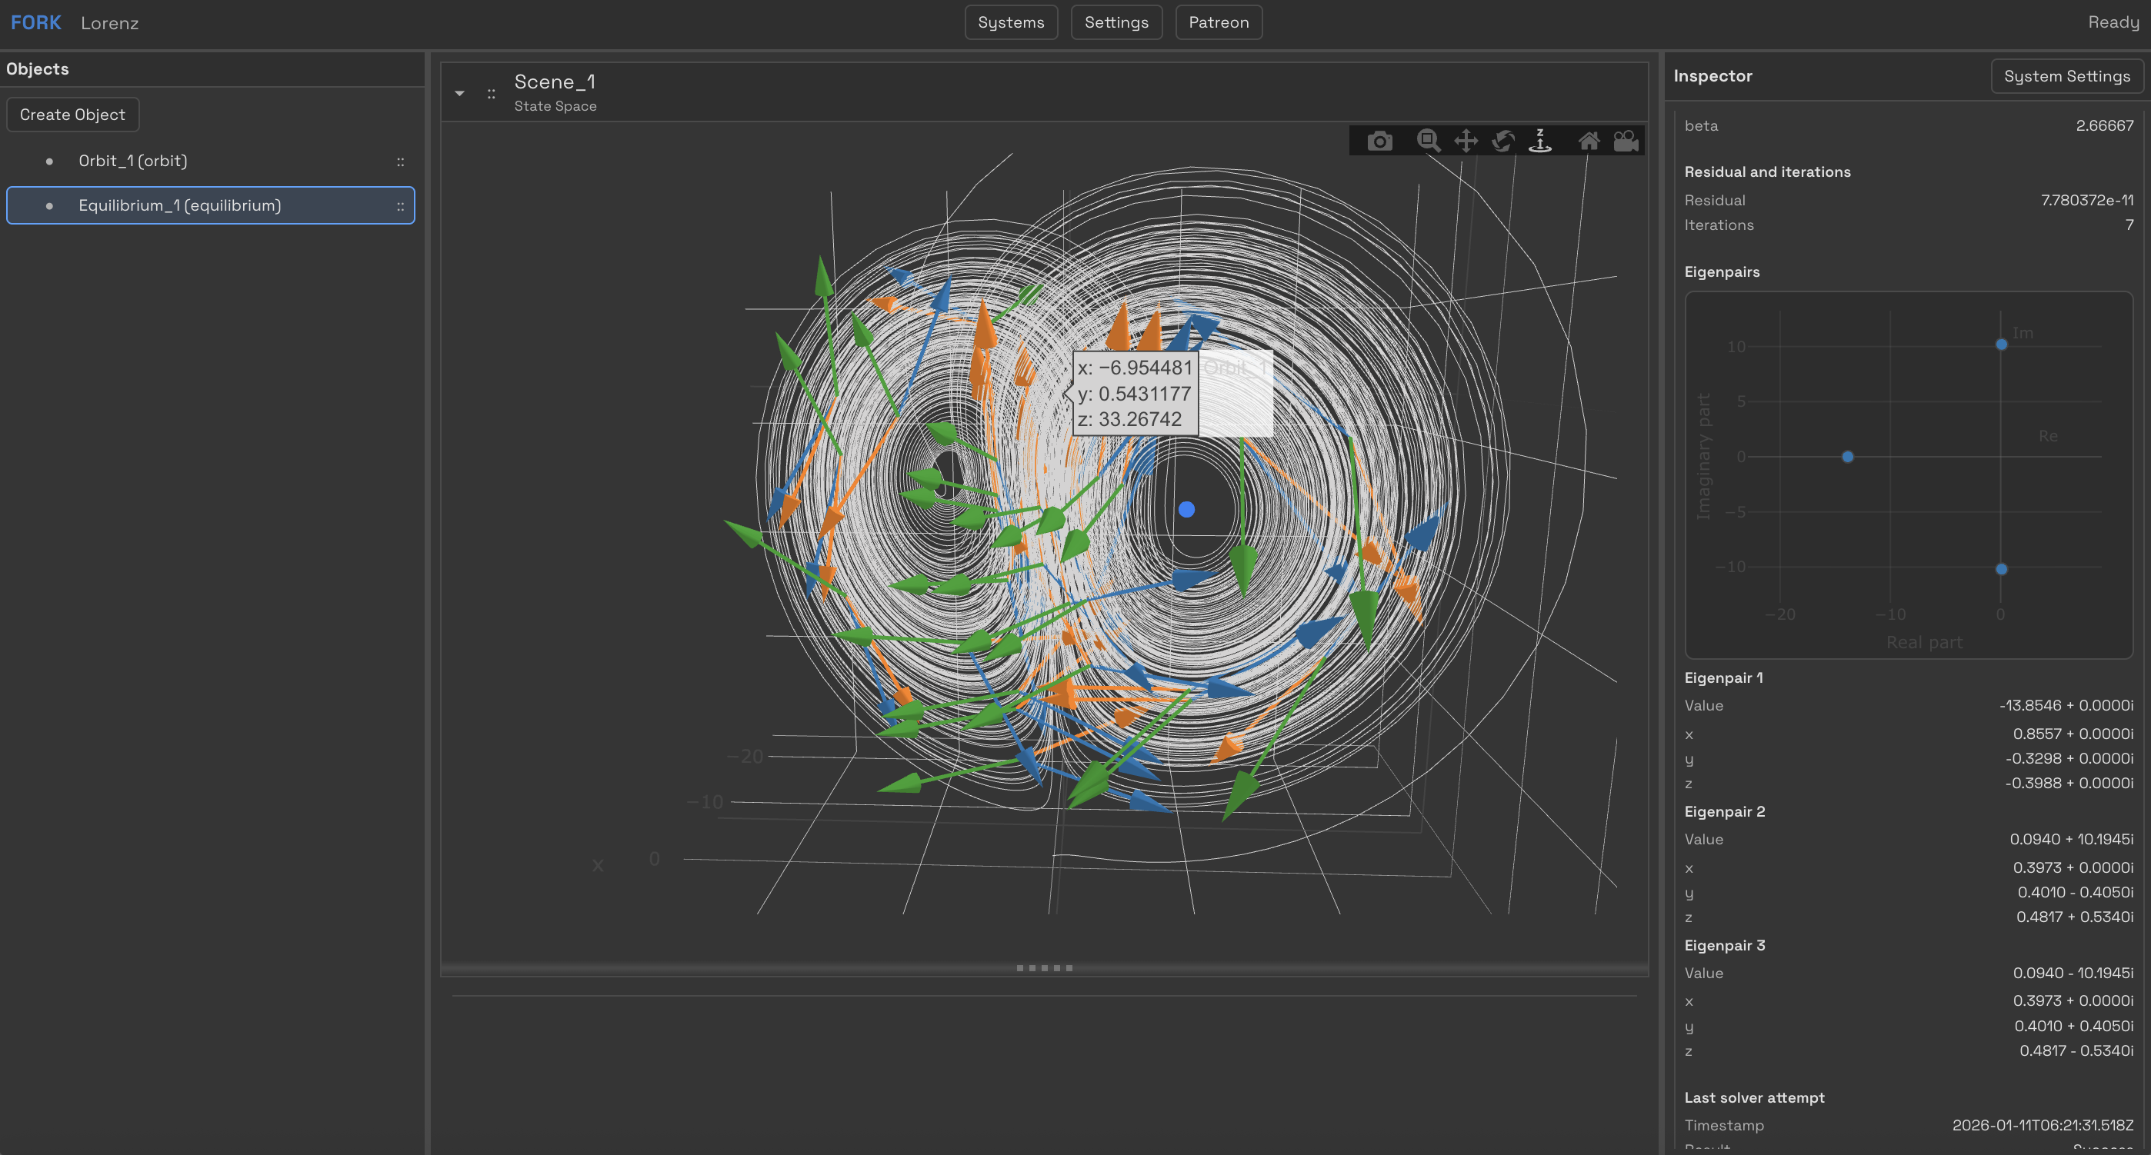Image resolution: width=2151 pixels, height=1155 pixels.
Task: Toggle visibility dot for Orbit_1
Action: click(x=49, y=161)
